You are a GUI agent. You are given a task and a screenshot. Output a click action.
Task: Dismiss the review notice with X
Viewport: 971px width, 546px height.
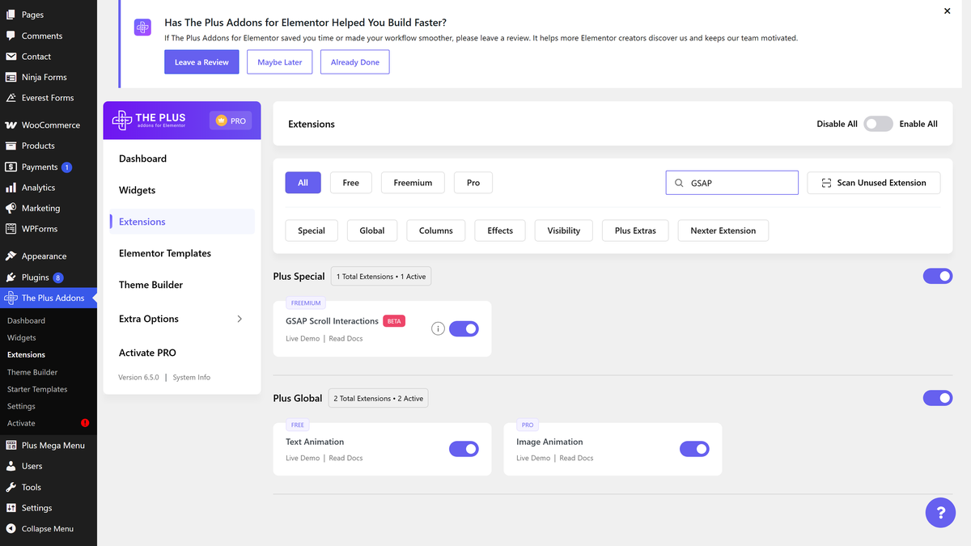click(948, 11)
